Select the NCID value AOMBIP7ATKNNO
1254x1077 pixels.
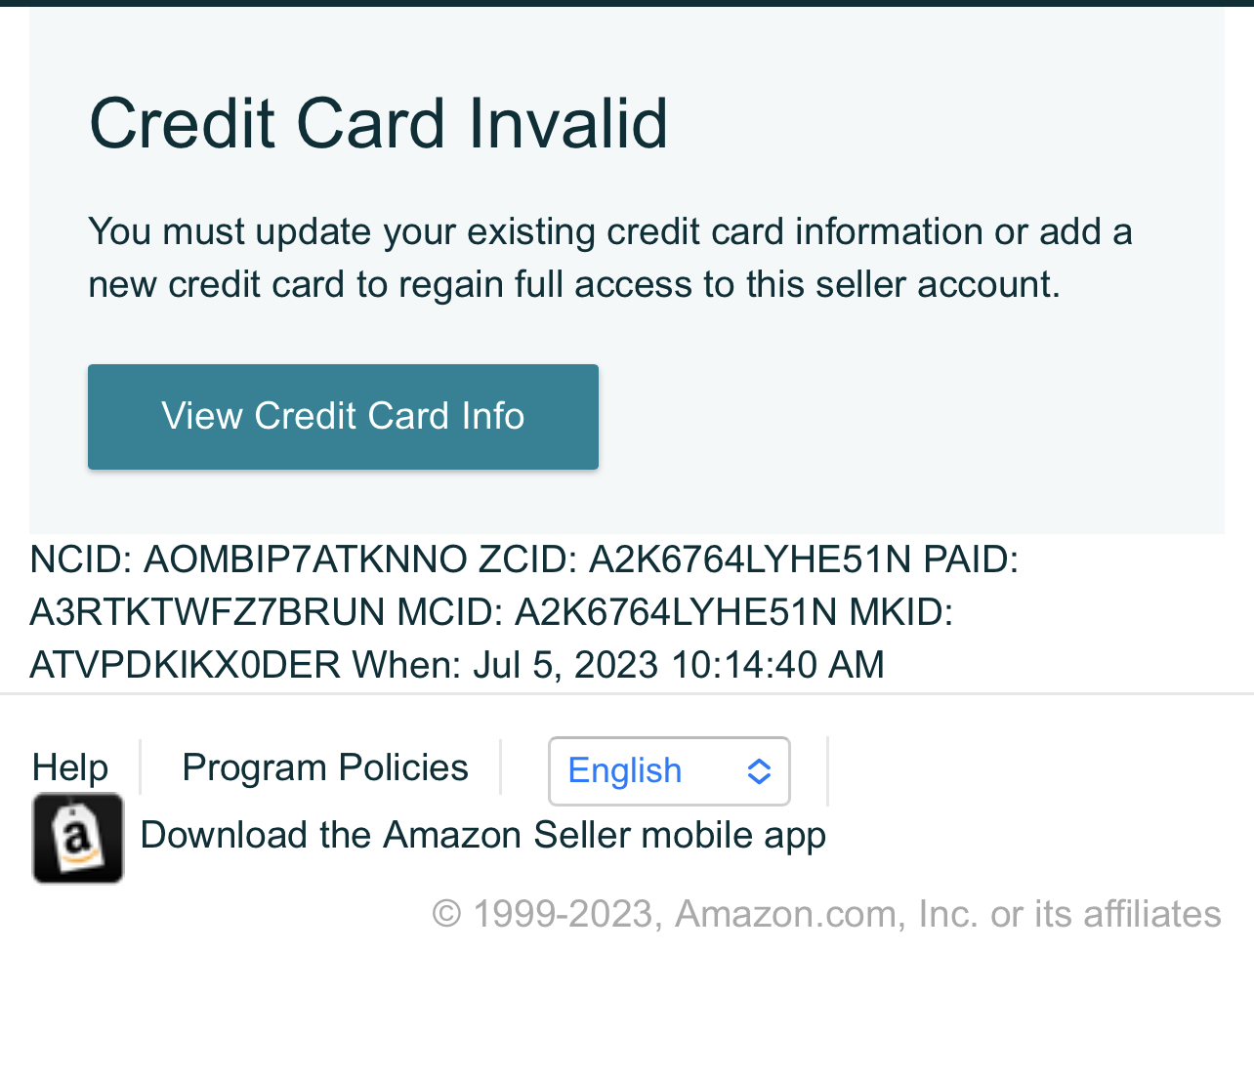point(306,559)
